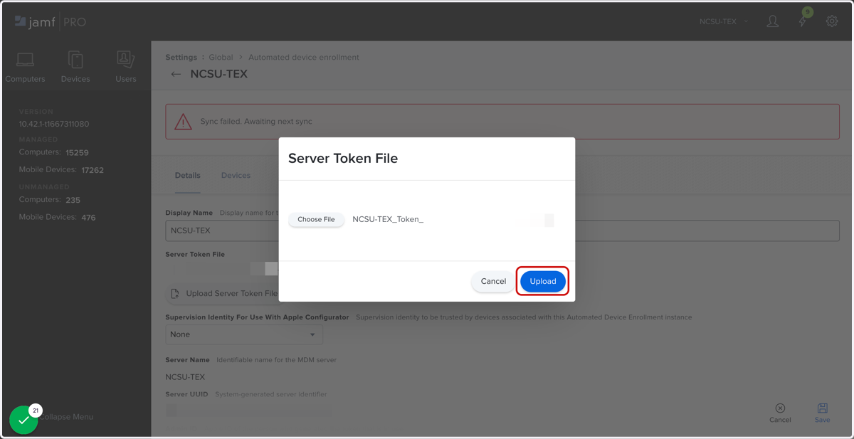Click green checkmark badge icon

pos(23,420)
